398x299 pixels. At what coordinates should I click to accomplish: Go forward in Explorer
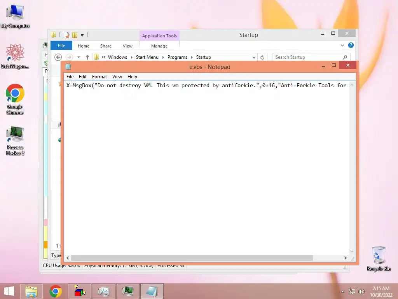pyautogui.click(x=69, y=57)
